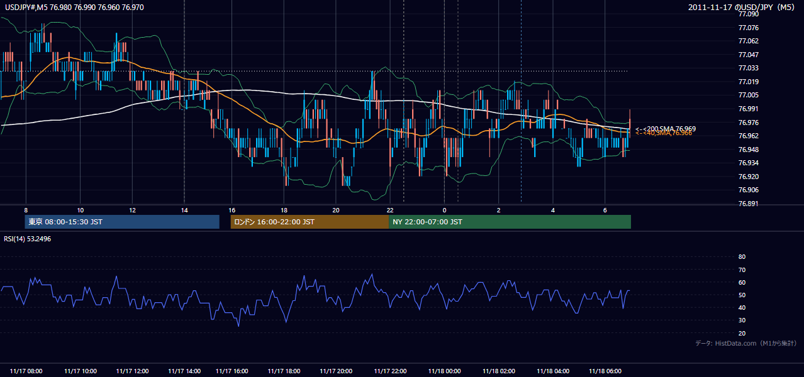Click the 76.962 price axis label

[749, 136]
